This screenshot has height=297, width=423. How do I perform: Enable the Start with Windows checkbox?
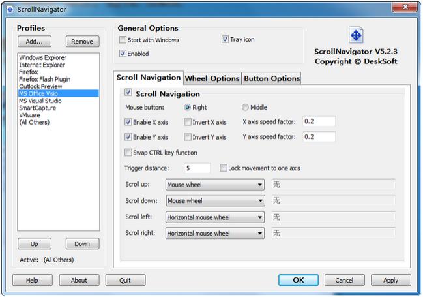pos(123,40)
